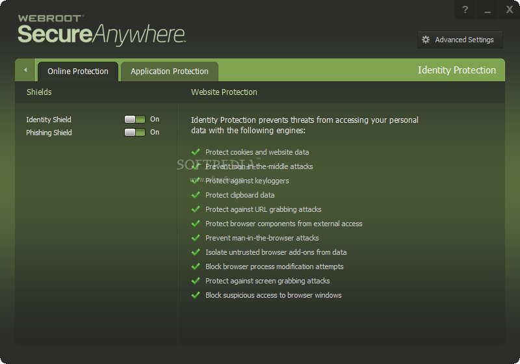Switch to the Online Protection tab
The image size is (520, 364).
pos(78,71)
